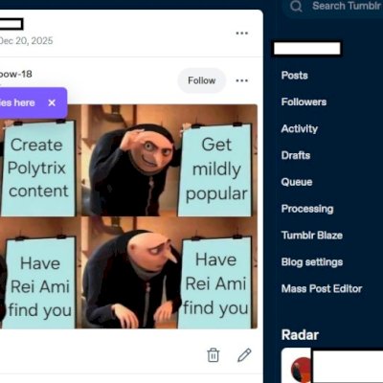
Task: Launch the Mass Post Editor
Action: pos(322,288)
